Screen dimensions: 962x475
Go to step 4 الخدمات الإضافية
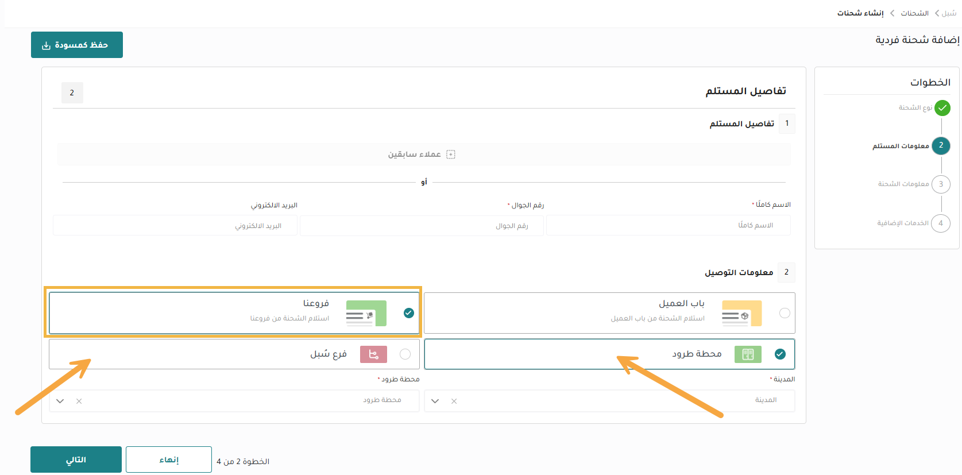coord(941,223)
